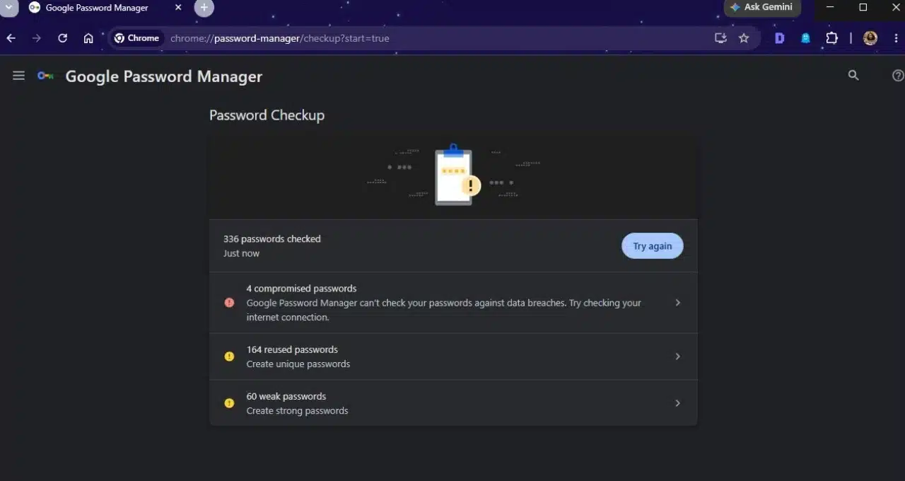Click the yellow reused passwords warning icon
The image size is (905, 481).
(229, 357)
